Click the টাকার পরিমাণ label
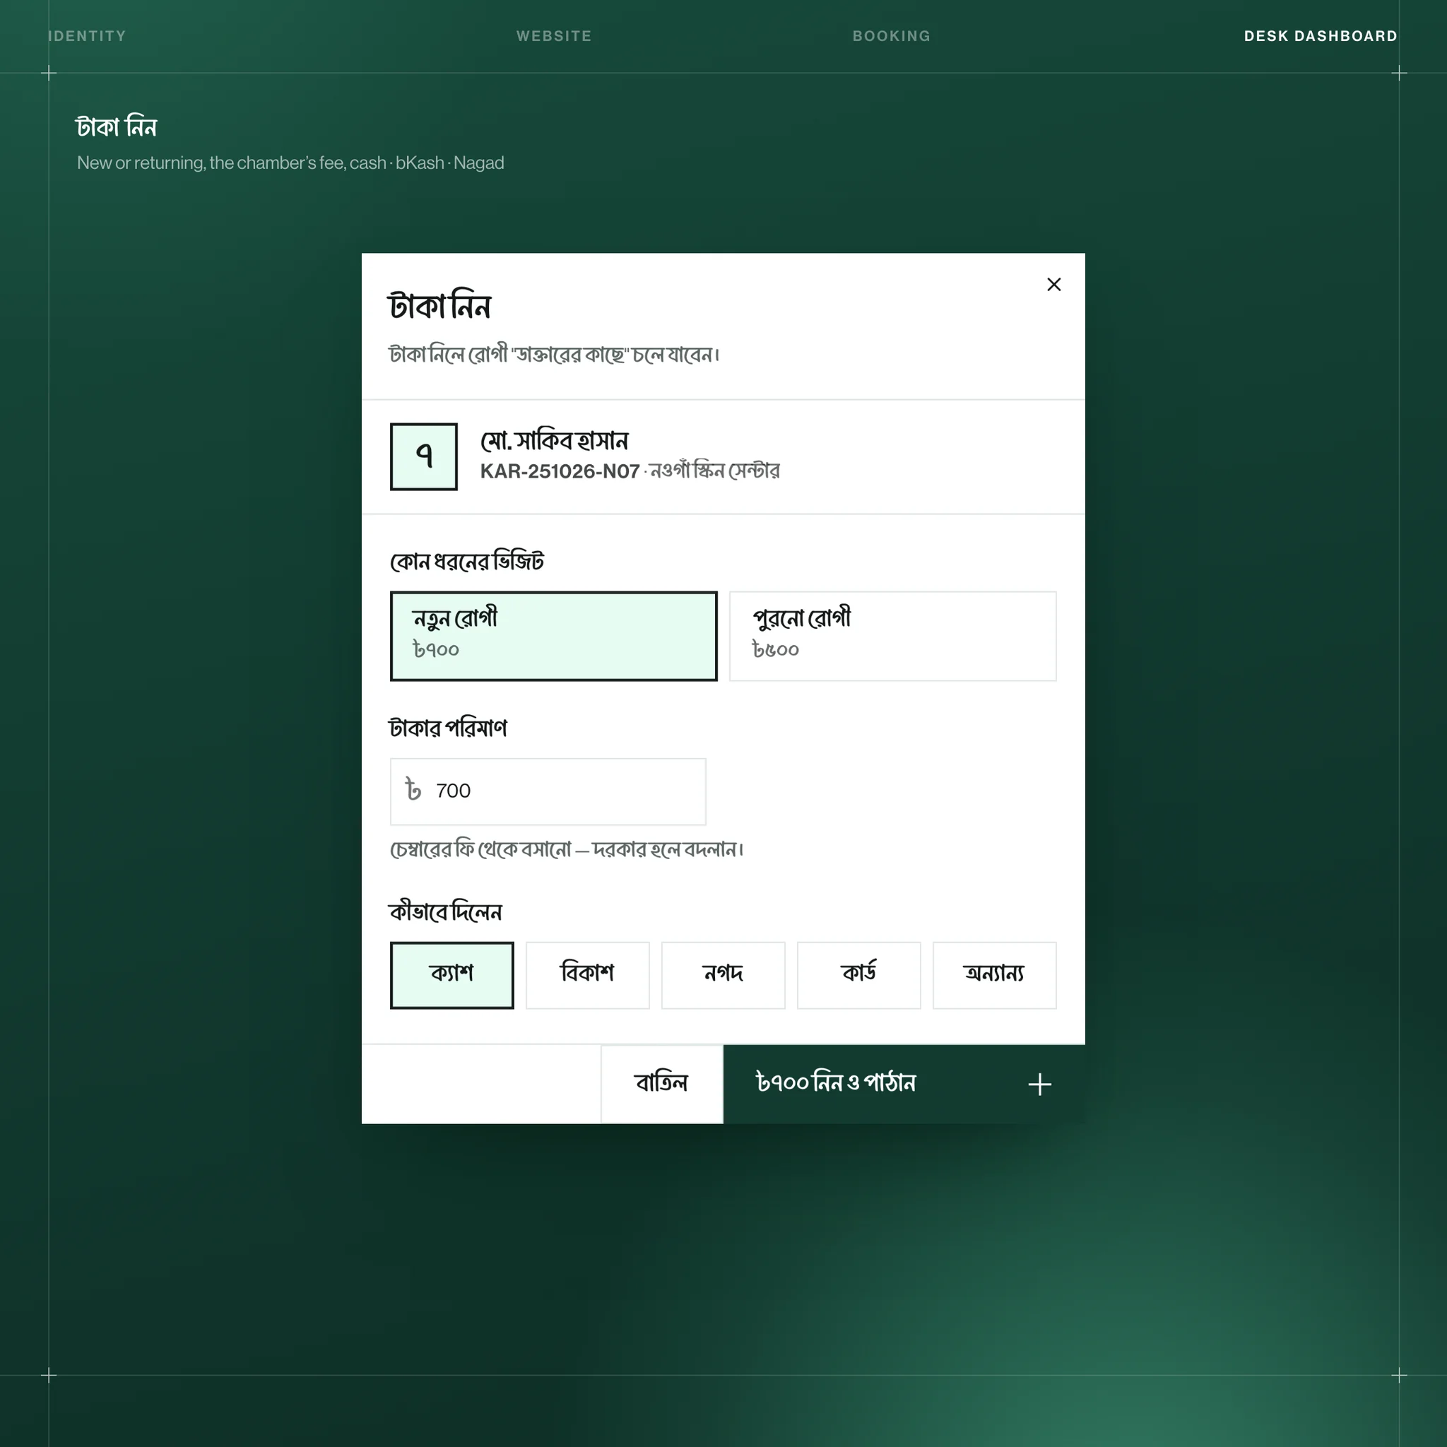1447x1447 pixels. tap(448, 728)
